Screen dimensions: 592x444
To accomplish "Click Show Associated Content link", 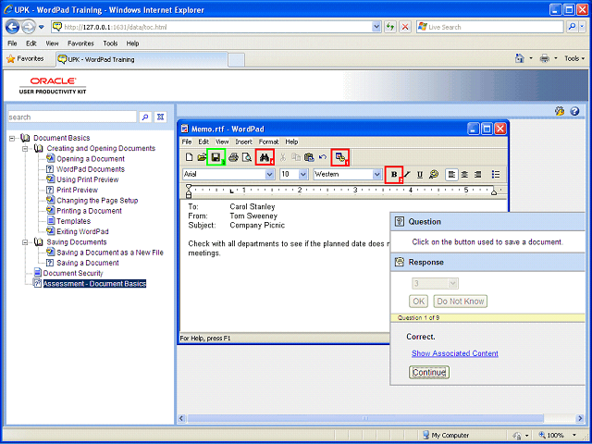I will tap(454, 353).
